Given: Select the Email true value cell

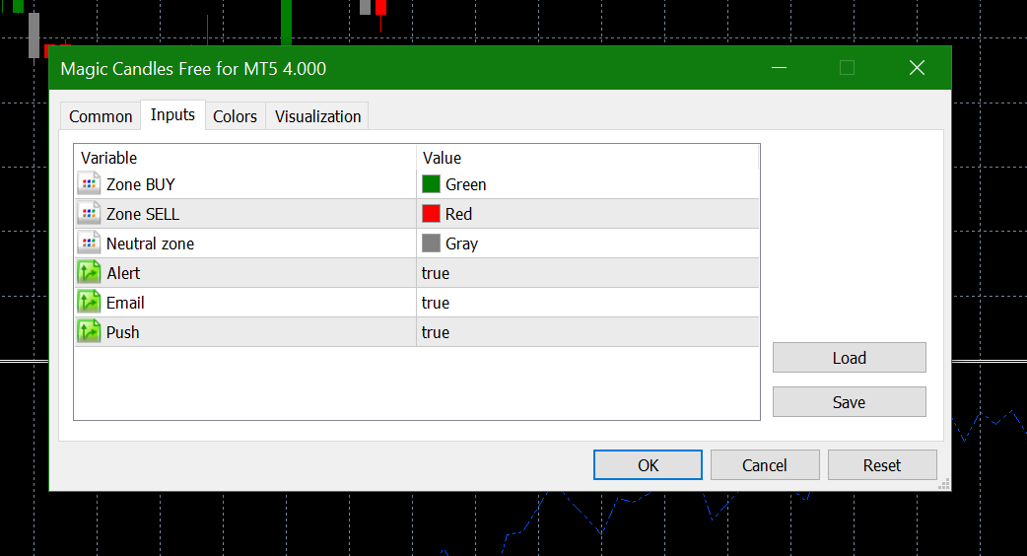Looking at the screenshot, I should 587,303.
